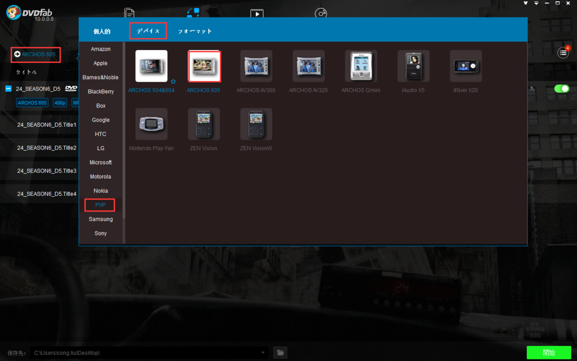
Task: Select Amazon in the brand list
Action: [x=100, y=49]
